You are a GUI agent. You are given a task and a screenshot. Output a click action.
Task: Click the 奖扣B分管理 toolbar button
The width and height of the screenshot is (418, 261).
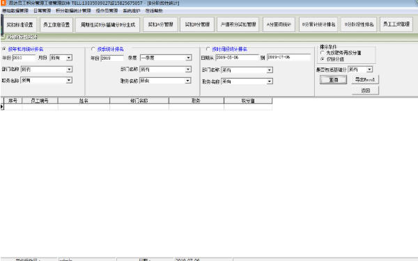coord(197,24)
